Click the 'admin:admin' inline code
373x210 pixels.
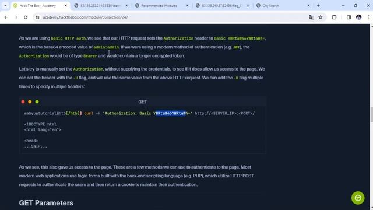[106, 47]
